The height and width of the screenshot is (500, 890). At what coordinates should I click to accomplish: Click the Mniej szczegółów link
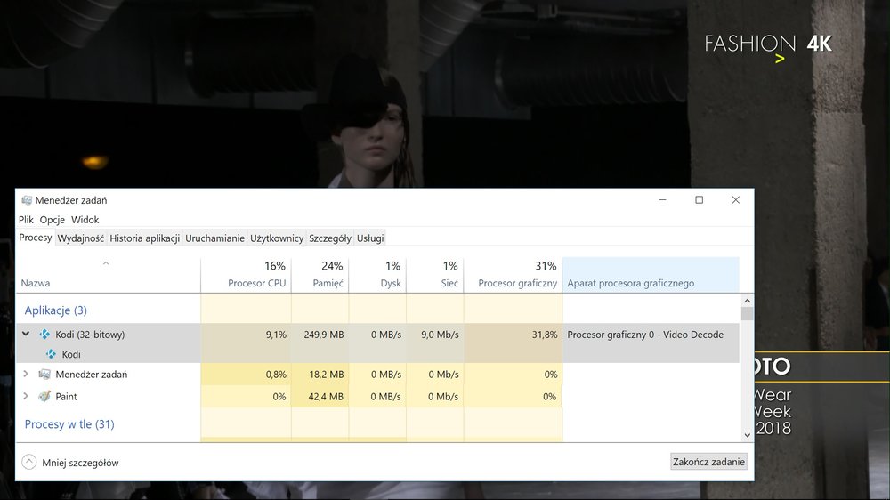(x=80, y=463)
